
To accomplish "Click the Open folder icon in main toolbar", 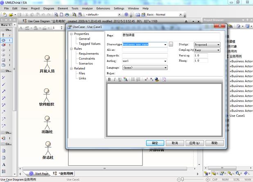I will click(x=11, y=15).
